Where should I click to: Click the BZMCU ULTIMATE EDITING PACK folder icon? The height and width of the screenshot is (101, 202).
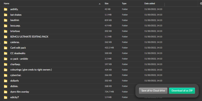tap(5, 37)
